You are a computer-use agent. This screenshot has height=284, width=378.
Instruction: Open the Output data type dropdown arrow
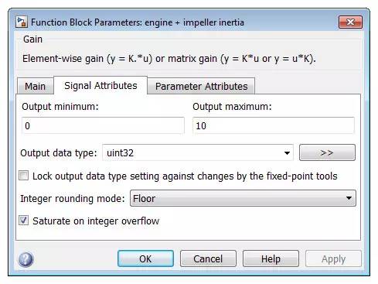click(x=287, y=153)
